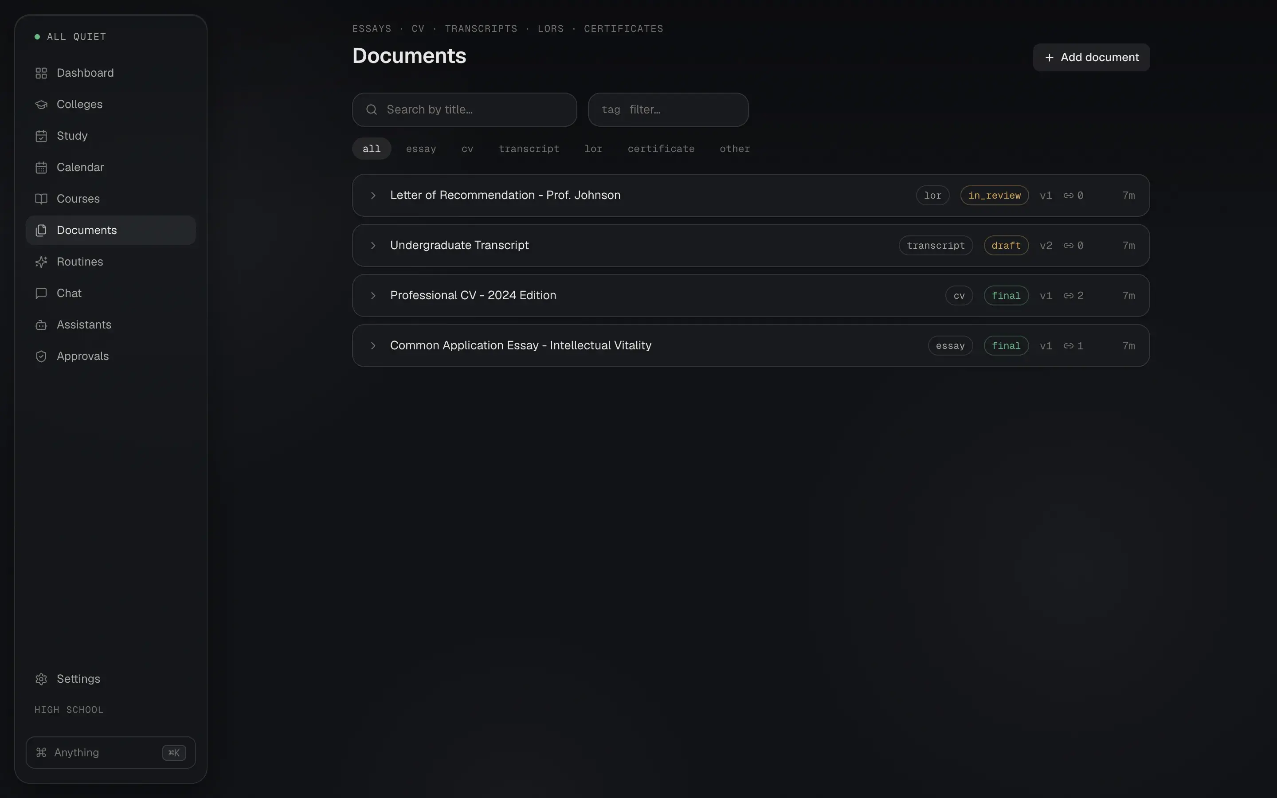
Task: Open Courses in the sidebar
Action: (x=111, y=199)
